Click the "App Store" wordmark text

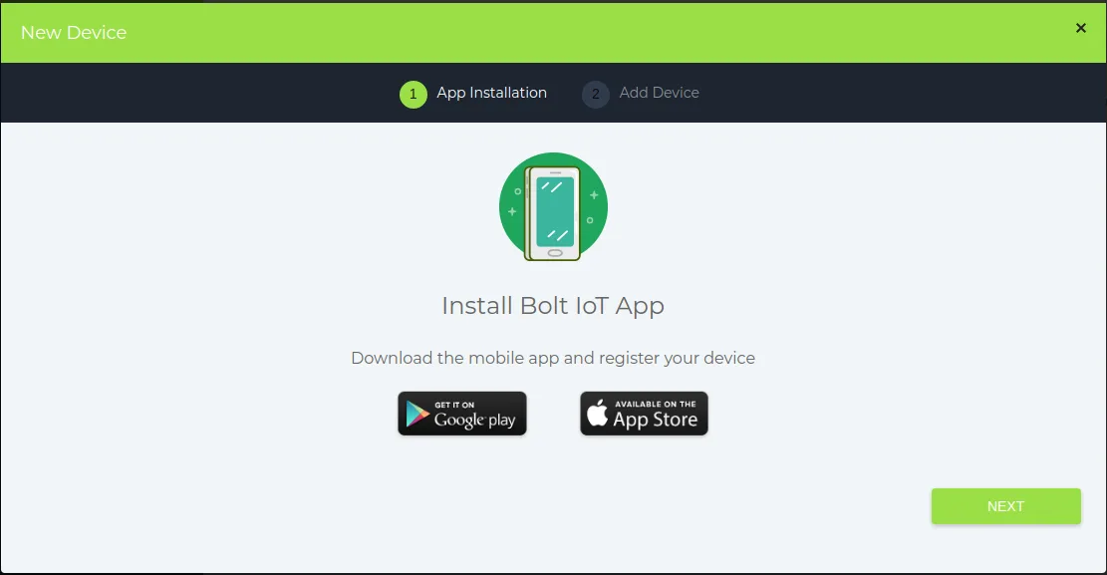[x=656, y=420]
